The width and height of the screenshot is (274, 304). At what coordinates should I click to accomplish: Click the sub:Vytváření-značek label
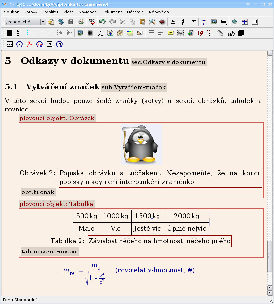134,87
